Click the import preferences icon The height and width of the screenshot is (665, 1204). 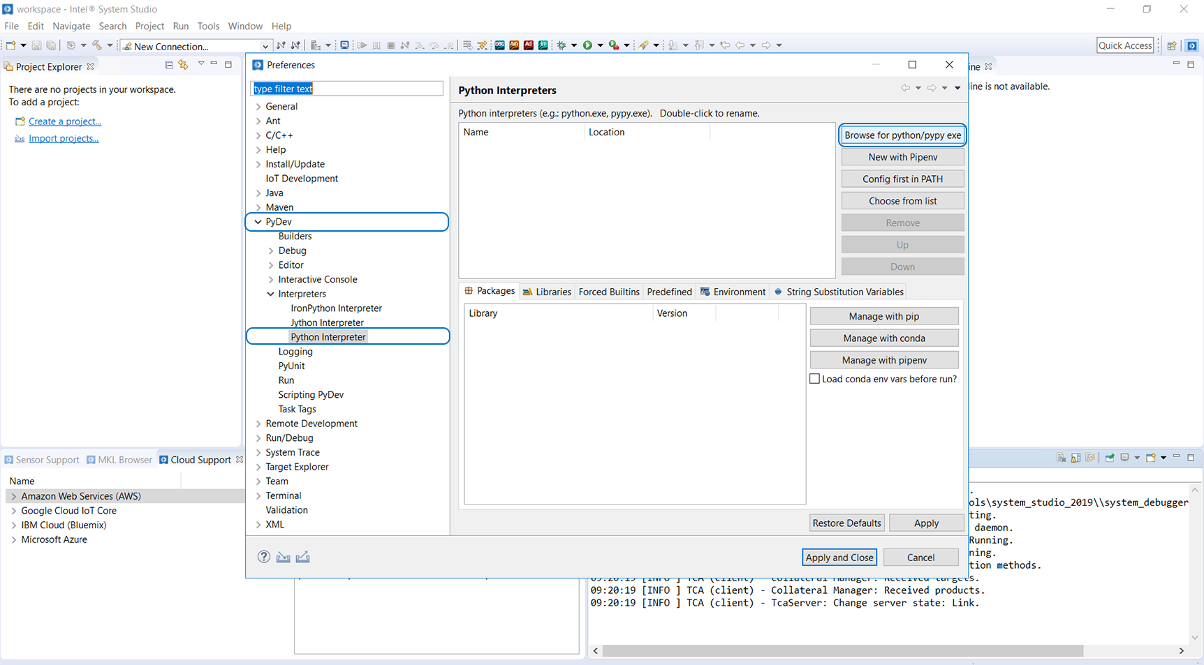click(283, 557)
